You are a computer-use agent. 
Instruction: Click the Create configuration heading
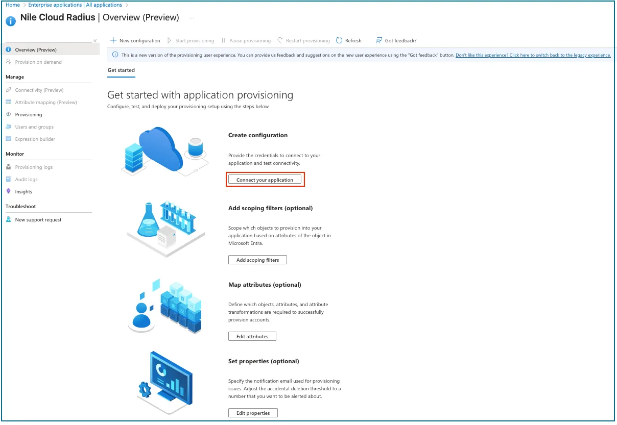pyautogui.click(x=258, y=135)
